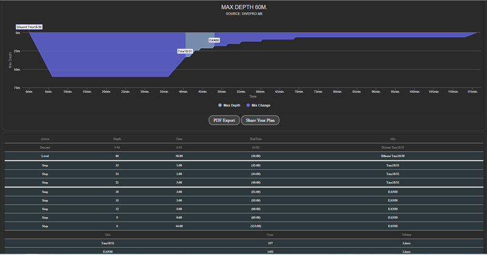The height and width of the screenshot is (255, 487).
Task: Click the PDF Export button
Action: pyautogui.click(x=223, y=120)
